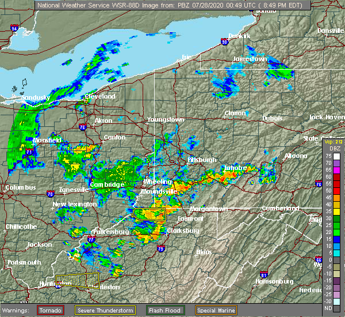Select the Severe Thunderstorm legend box
Screen dimensions: 345x317
105,311
